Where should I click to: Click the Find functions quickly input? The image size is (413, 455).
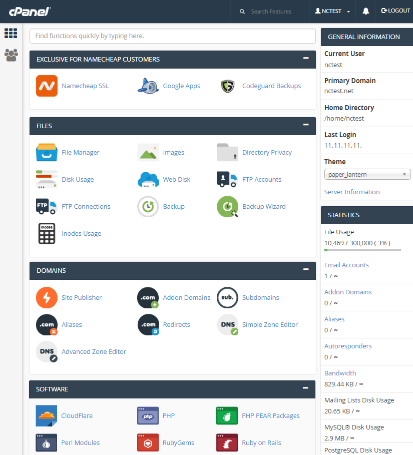(172, 36)
